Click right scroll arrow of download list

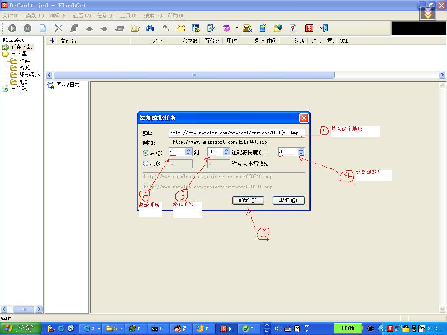442,75
